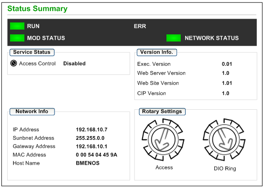
Task: Click the Exec. Version value 0.01
Action: coord(227,64)
